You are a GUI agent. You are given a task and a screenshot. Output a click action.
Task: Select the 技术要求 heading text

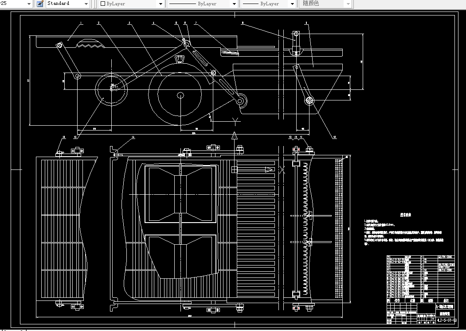pyautogui.click(x=405, y=215)
